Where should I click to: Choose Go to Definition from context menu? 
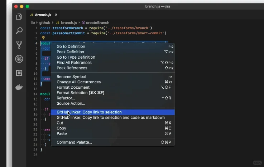click(x=112, y=46)
